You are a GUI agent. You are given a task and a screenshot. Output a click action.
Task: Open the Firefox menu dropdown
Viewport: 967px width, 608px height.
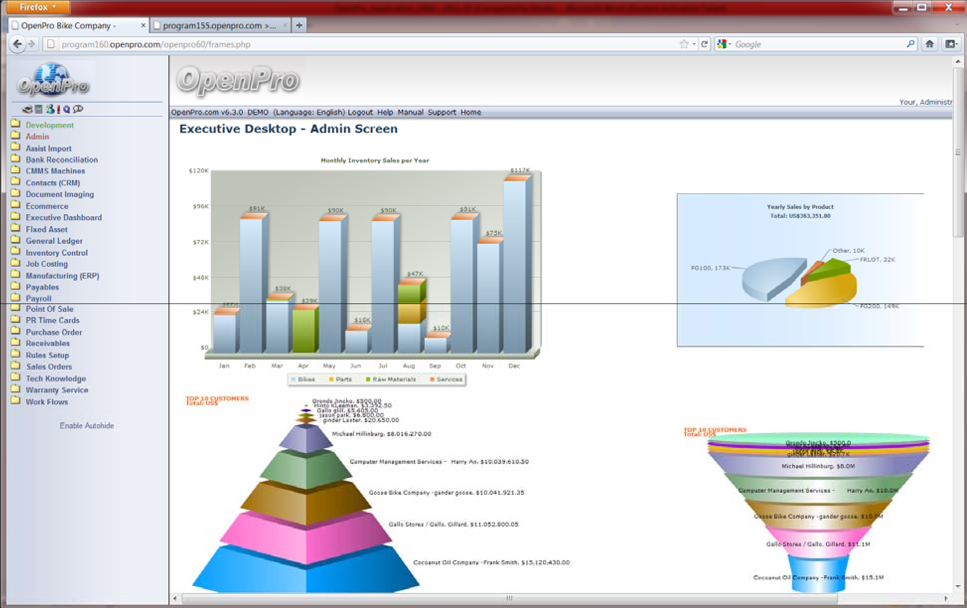[38, 7]
